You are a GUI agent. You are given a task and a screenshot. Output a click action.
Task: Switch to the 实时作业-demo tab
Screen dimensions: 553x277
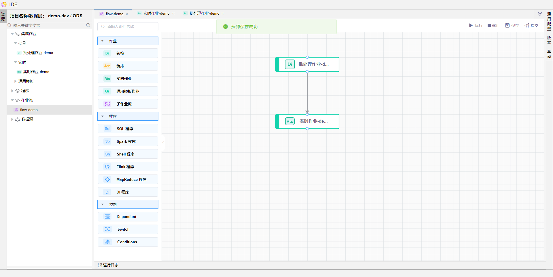(156, 14)
